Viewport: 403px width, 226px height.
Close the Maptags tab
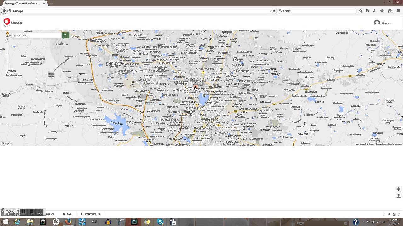coord(44,3)
